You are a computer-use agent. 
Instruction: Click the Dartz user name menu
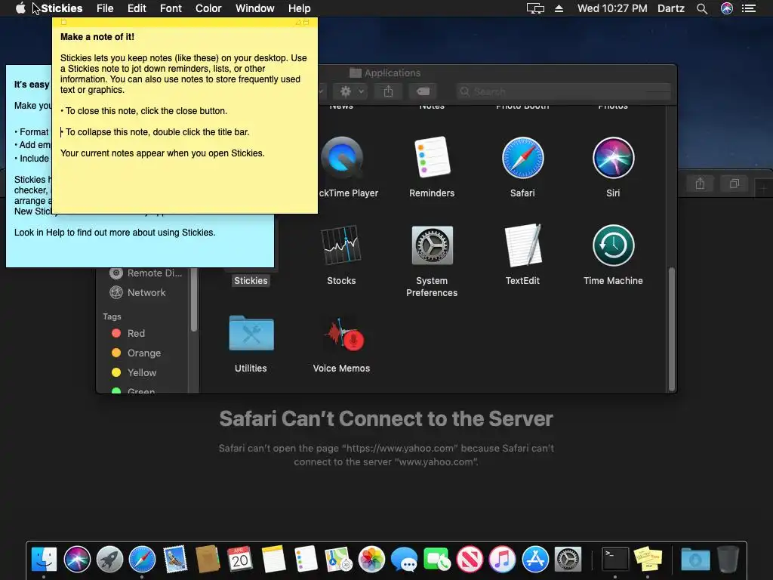[671, 8]
